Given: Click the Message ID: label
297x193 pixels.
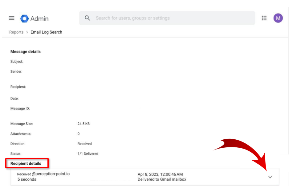Looking at the screenshot, I should [x=20, y=109].
